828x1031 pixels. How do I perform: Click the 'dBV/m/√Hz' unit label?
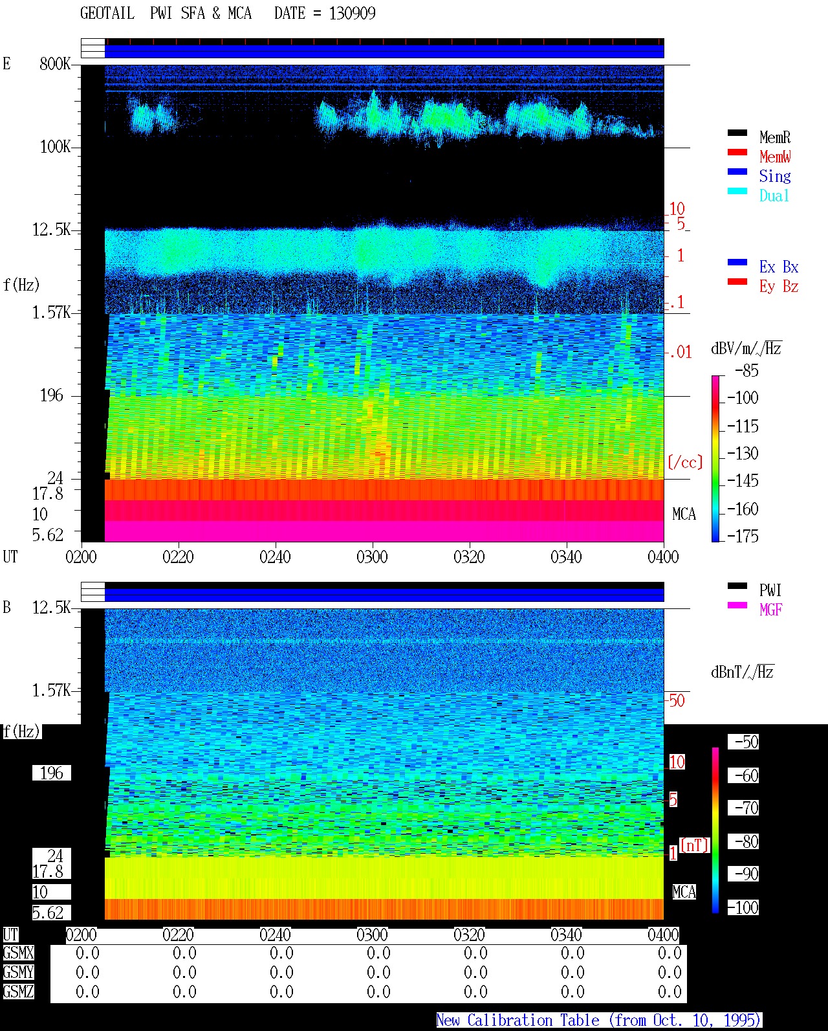[x=746, y=348]
